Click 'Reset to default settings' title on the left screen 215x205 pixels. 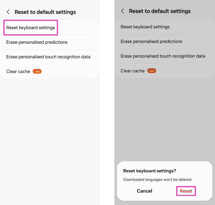click(x=45, y=12)
